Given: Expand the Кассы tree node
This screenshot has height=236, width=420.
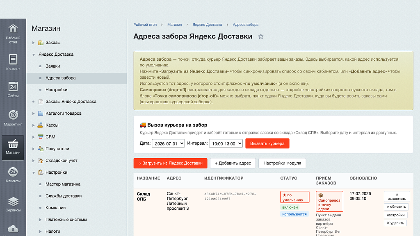Looking at the screenshot, I should click(34, 125).
